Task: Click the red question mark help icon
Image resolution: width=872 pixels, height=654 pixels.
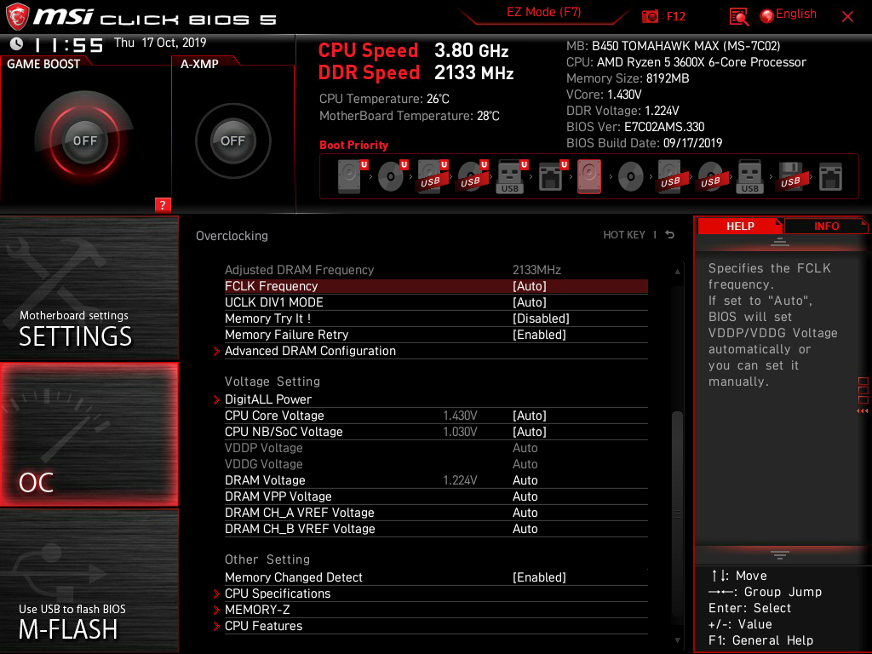Action: (163, 204)
